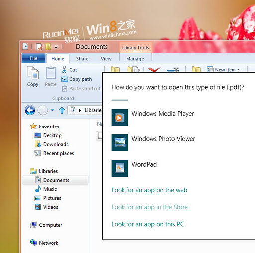Open the File menu tab
Viewport: 255px width, 253px height.
point(33,58)
